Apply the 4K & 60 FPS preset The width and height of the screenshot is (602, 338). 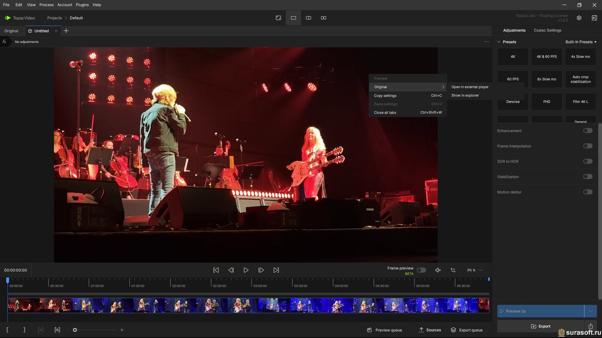pyautogui.click(x=547, y=57)
